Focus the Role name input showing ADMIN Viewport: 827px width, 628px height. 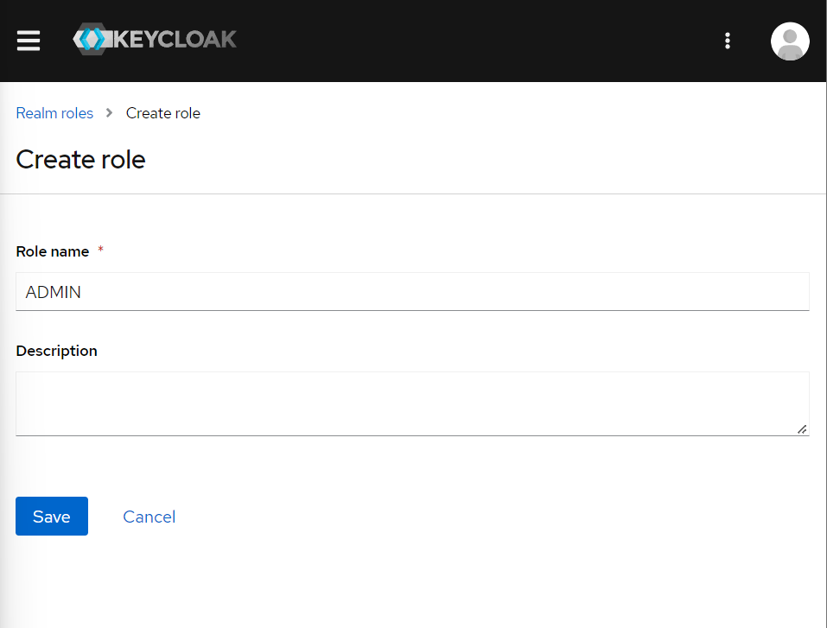pos(412,292)
